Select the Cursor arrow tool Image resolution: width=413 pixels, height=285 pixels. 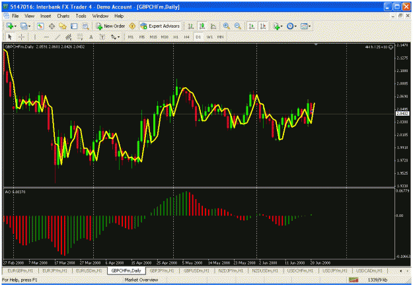(10, 37)
